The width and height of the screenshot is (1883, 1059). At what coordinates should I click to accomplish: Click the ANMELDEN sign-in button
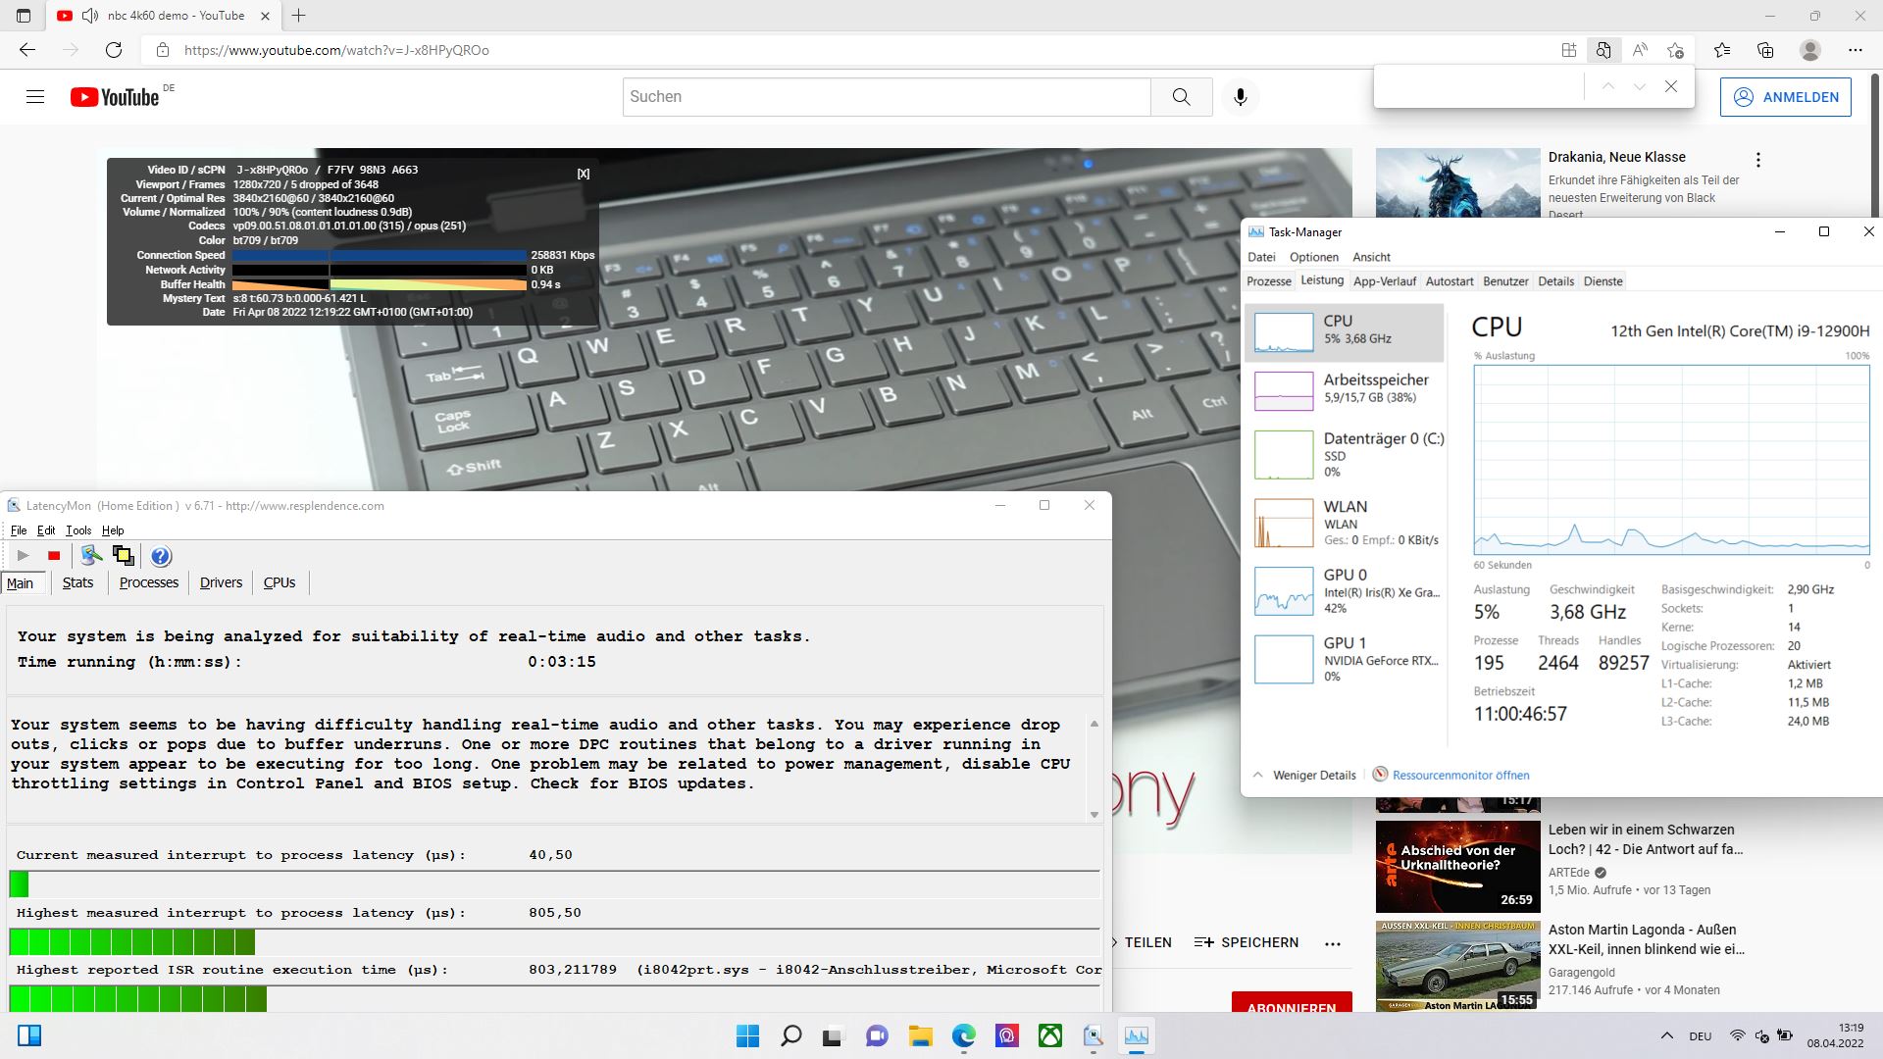[1785, 97]
